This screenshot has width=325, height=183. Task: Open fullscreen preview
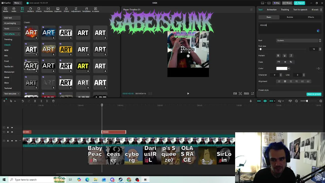click(253, 94)
